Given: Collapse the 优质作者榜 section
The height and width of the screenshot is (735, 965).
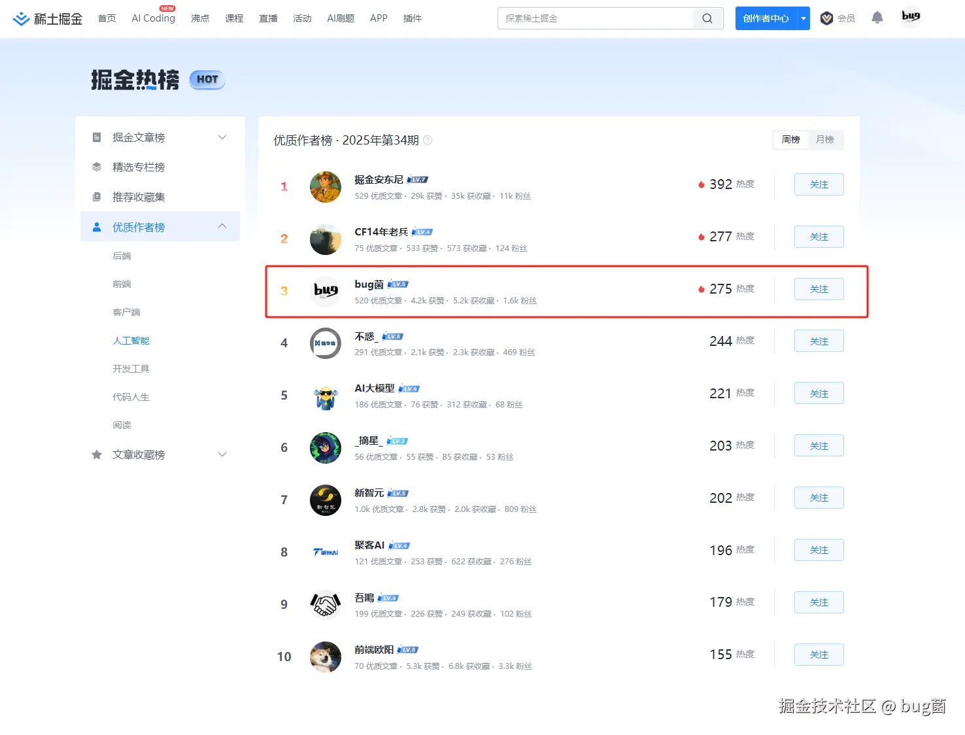Looking at the screenshot, I should point(222,226).
